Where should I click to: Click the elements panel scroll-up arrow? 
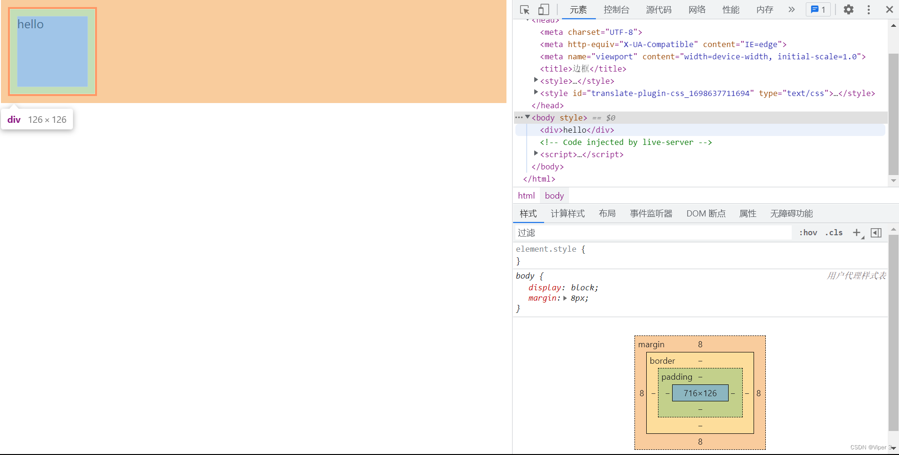[x=893, y=25]
